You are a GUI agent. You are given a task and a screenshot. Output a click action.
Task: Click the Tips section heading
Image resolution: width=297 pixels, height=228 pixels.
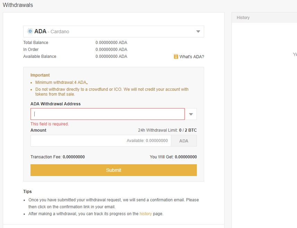point(27,192)
